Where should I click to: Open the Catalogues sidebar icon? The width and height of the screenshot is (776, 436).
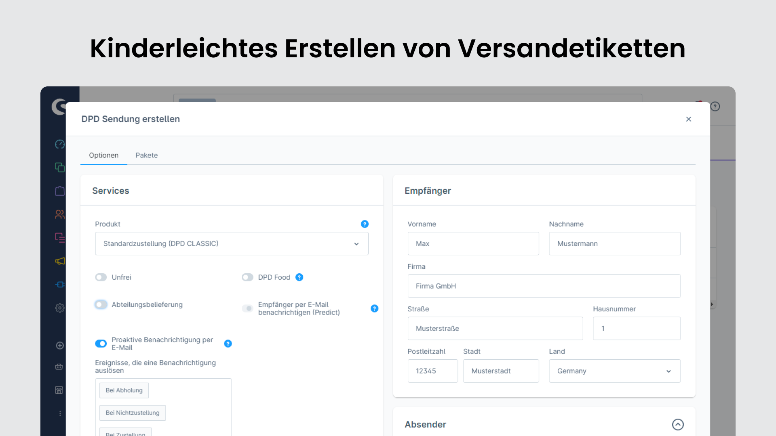[59, 167]
